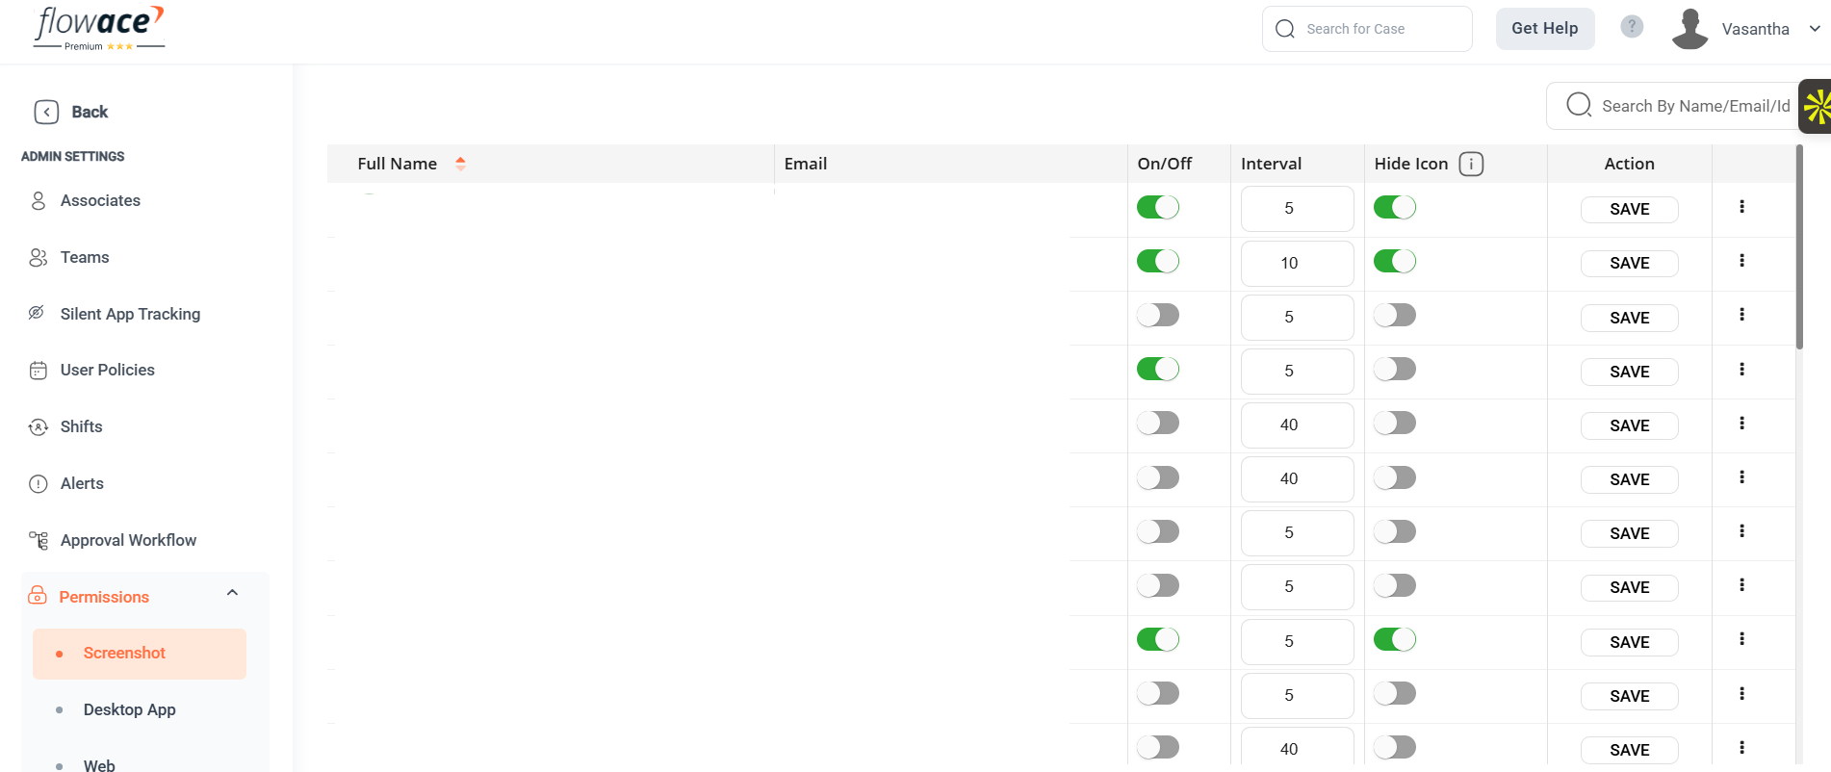Select Desktop App under Permissions

129,709
